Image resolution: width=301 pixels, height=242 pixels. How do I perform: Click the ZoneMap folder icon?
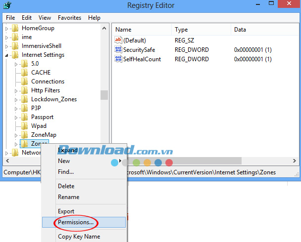pyautogui.click(x=25, y=135)
